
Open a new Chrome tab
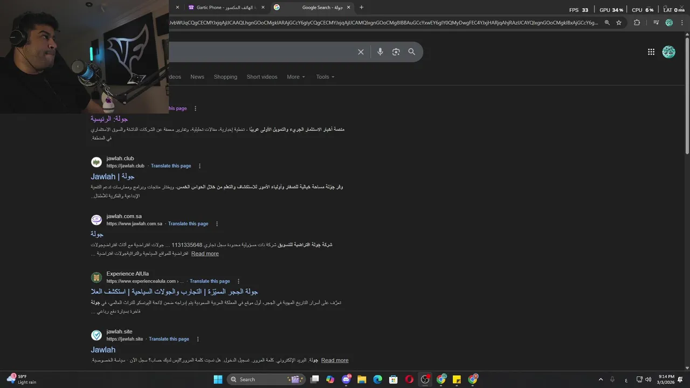(361, 8)
